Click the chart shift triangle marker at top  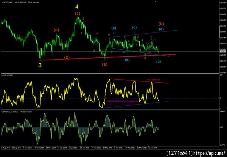coord(155,1)
